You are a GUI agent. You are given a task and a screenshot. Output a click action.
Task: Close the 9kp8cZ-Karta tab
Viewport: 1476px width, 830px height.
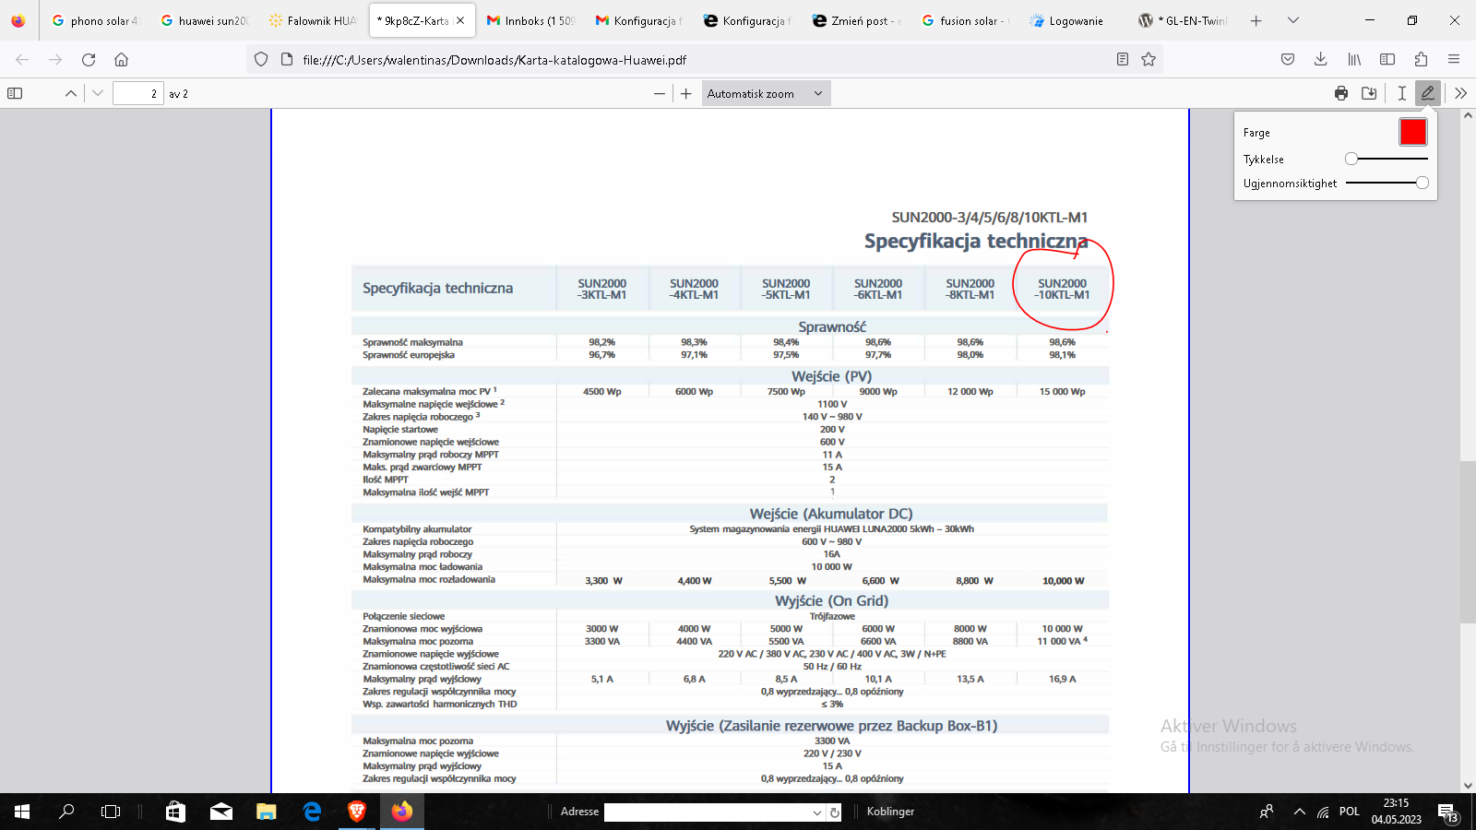[x=460, y=20]
